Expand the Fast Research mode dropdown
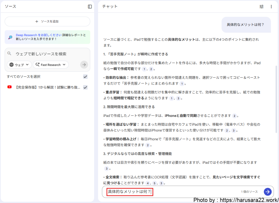The image size is (279, 203). [x=51, y=65]
